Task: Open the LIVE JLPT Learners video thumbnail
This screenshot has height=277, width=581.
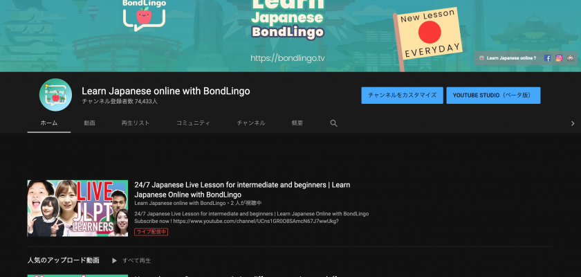Action: (77, 208)
